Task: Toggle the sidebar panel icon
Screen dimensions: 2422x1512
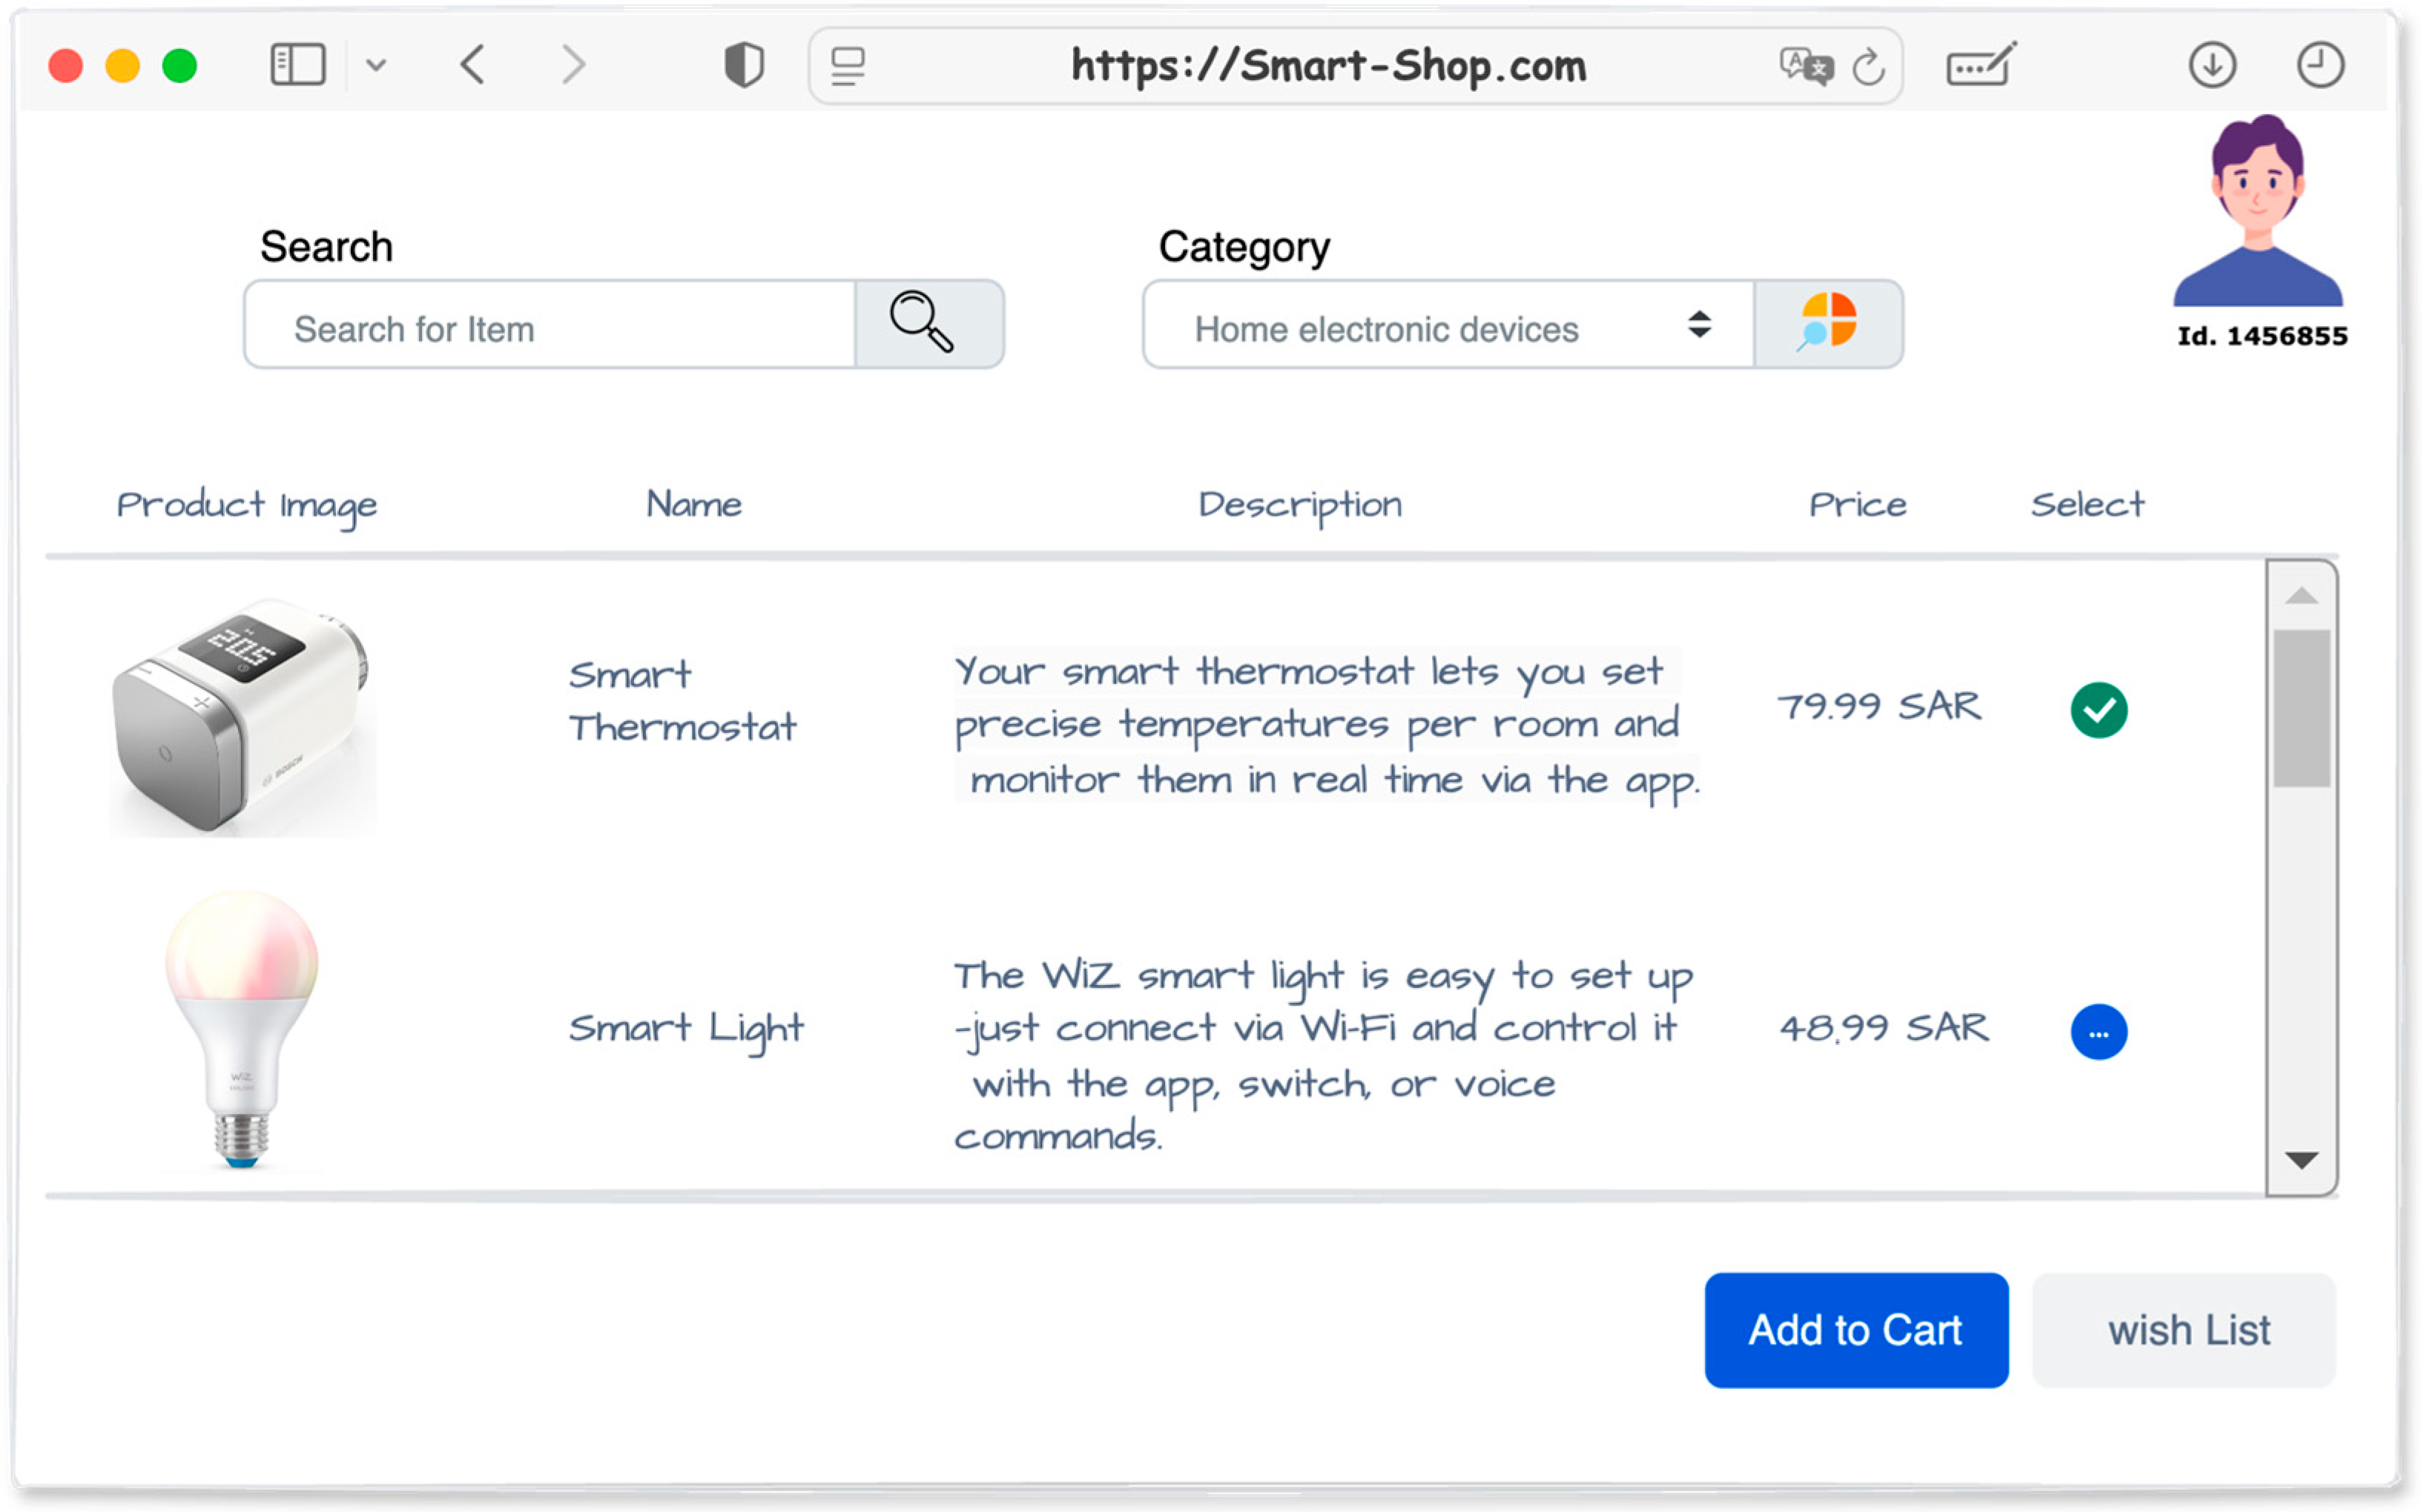Action: tap(298, 66)
